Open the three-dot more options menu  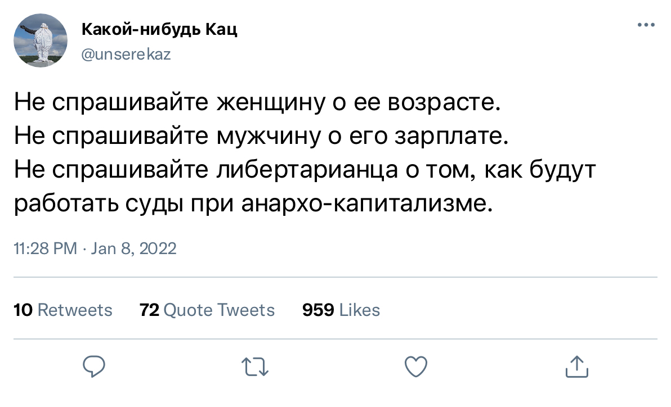646,25
